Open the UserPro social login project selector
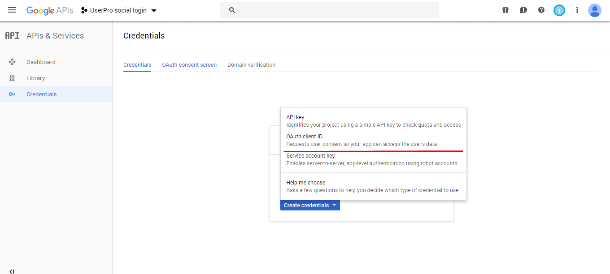 click(119, 10)
